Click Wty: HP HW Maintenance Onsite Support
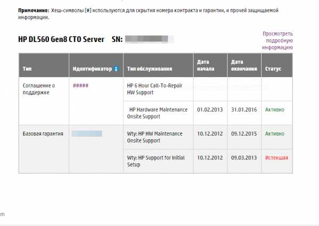 pos(155,137)
